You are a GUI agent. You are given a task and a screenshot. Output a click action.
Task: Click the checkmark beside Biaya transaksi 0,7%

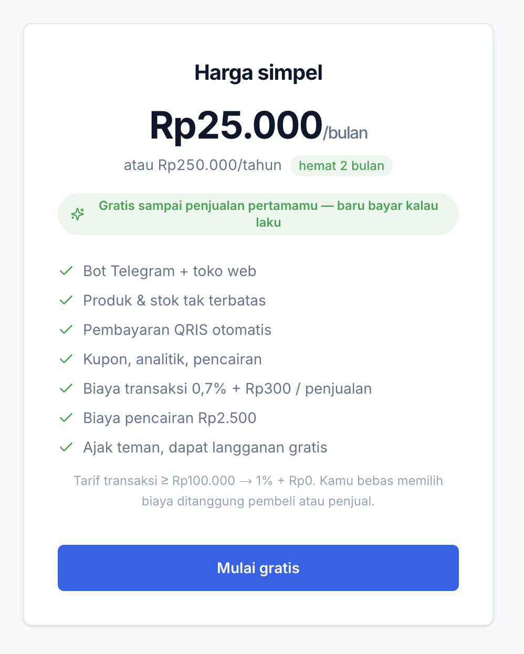point(66,388)
